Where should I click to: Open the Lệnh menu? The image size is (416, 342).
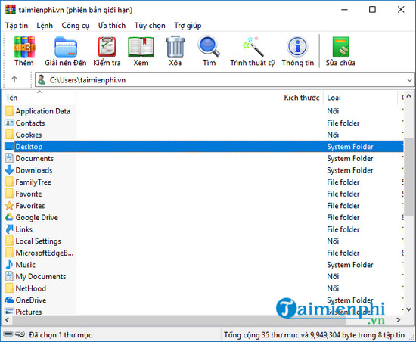pyautogui.click(x=45, y=26)
